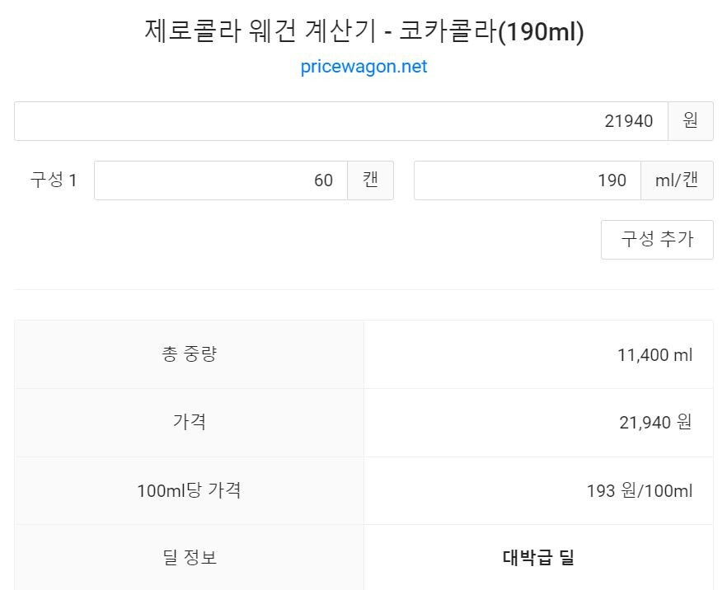Click the can count field showing 60

[221, 180]
